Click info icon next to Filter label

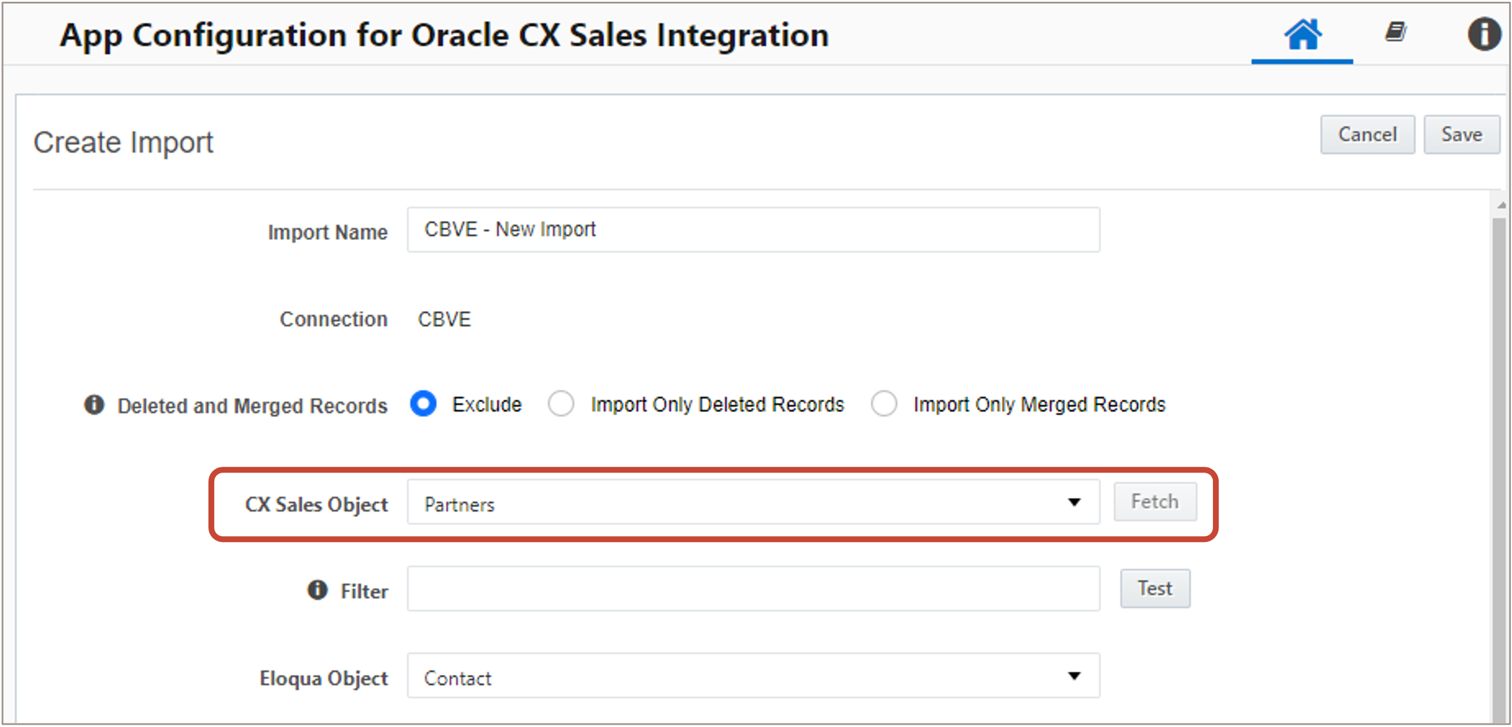(x=318, y=590)
